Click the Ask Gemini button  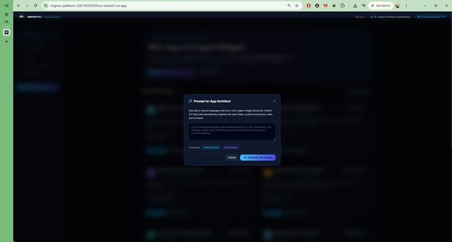tap(381, 6)
